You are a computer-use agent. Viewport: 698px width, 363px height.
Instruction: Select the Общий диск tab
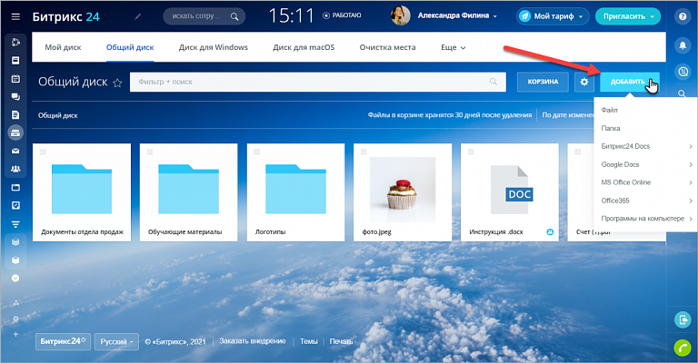pyautogui.click(x=130, y=47)
